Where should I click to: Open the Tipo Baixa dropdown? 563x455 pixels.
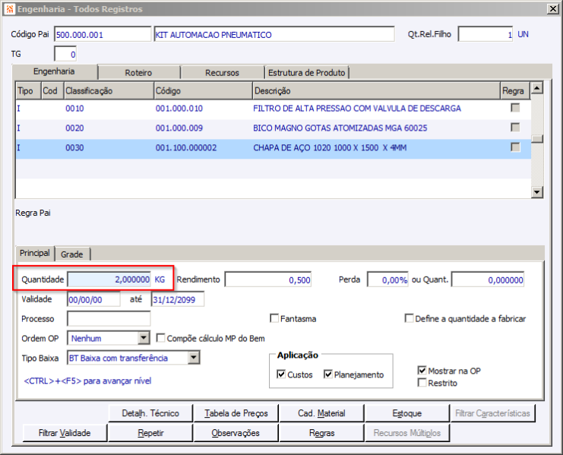[193, 358]
